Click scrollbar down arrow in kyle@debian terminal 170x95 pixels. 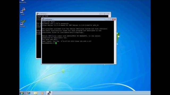[x=115, y=63]
